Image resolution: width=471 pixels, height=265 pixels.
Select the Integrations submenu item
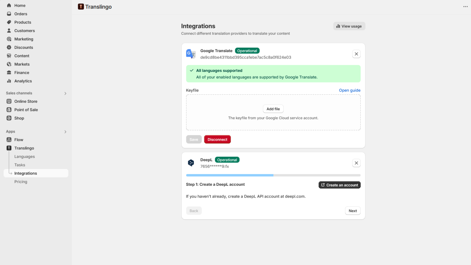click(x=36, y=173)
